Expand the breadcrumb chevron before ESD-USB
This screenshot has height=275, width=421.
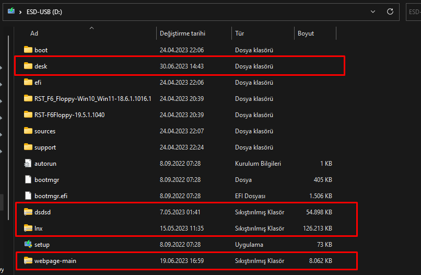(20, 11)
